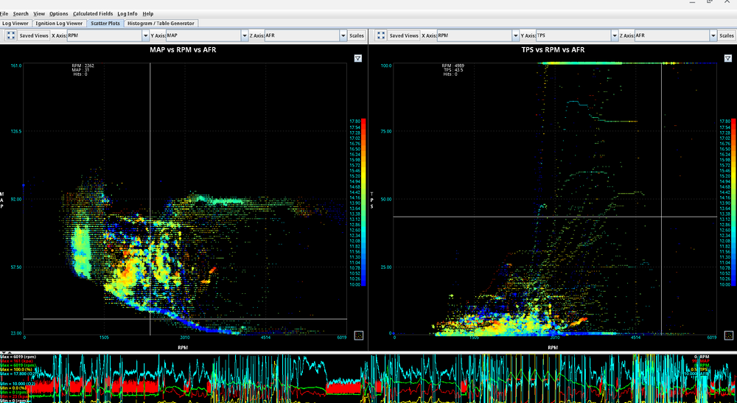Click the dotted selection icon in TPS plot corner

click(x=729, y=335)
